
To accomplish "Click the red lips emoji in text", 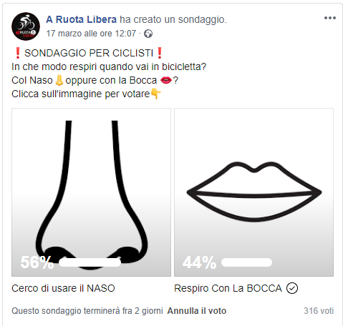I will point(166,80).
